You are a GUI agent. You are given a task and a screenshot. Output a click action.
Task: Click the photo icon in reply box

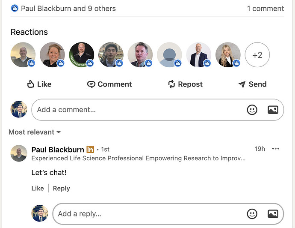[x=273, y=213]
